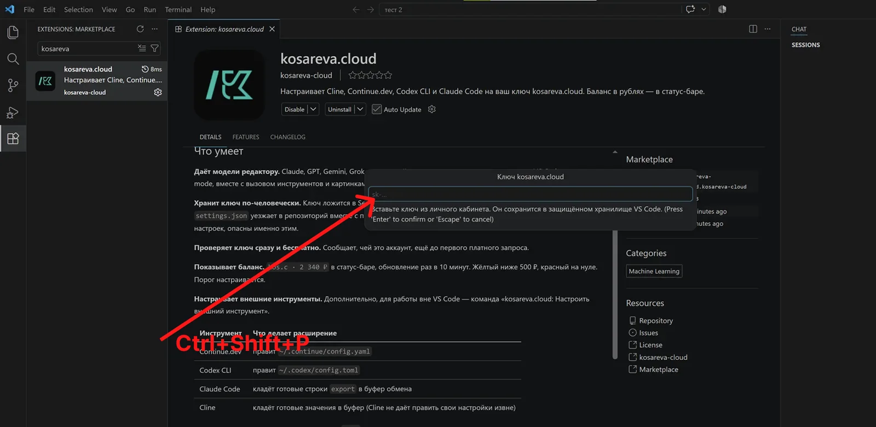Open the Search view in activity bar
876x427 pixels.
(13, 59)
